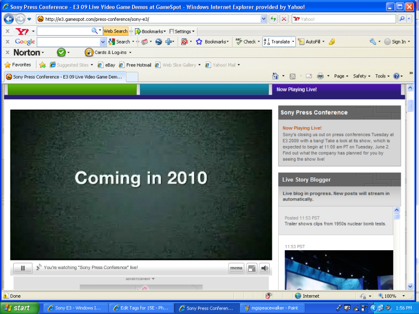Click the Home icon in command bar
The width and height of the screenshot is (419, 314).
[x=275, y=76]
